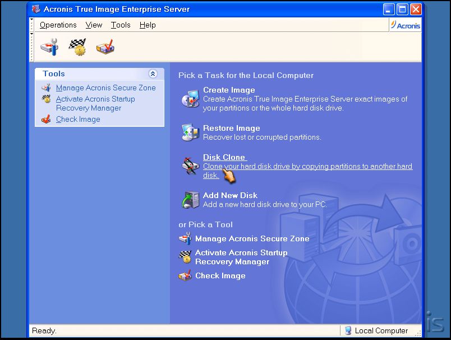Click the Startup Recovery Manager icon under or Pick a Tool
This screenshot has width=451, height=340.
pyautogui.click(x=185, y=257)
